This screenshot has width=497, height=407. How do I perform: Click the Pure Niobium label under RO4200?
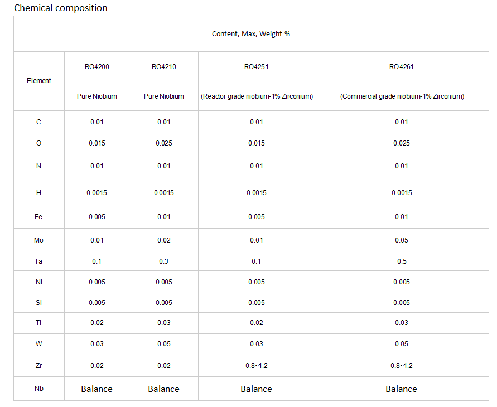coord(96,96)
